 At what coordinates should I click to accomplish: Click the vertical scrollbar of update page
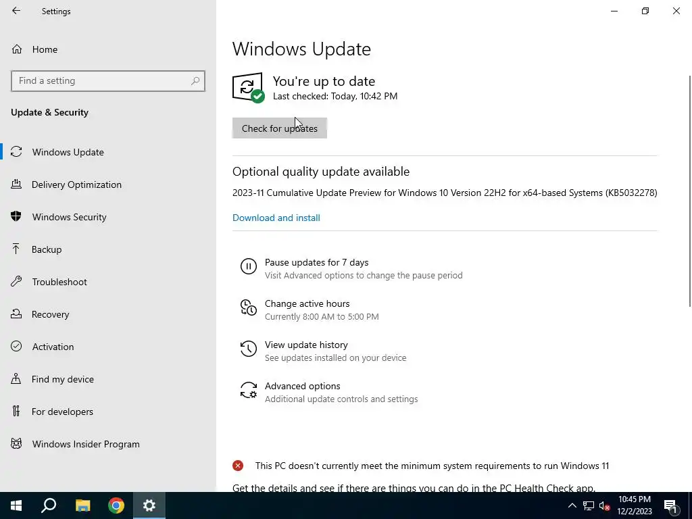coord(689,190)
